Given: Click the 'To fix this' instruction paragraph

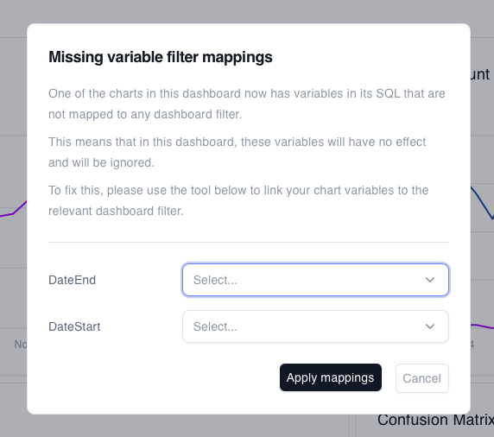Looking at the screenshot, I should [x=238, y=200].
